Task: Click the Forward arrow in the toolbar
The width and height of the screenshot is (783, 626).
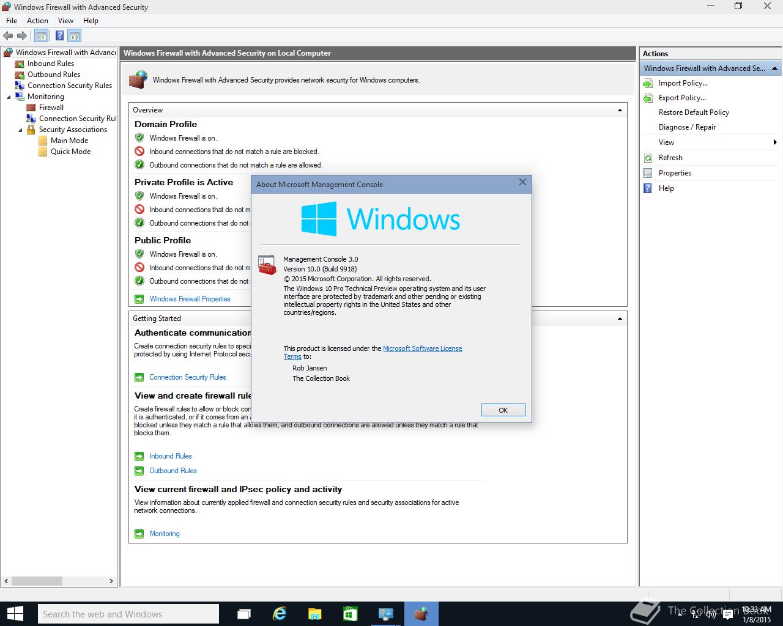Action: click(22, 36)
